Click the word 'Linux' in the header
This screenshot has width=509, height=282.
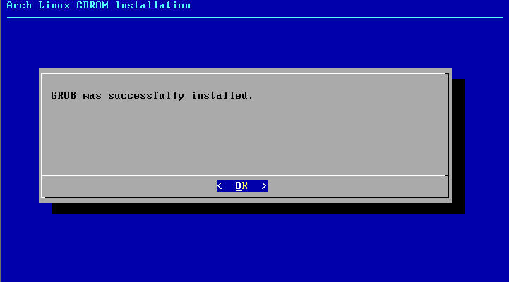click(x=54, y=5)
